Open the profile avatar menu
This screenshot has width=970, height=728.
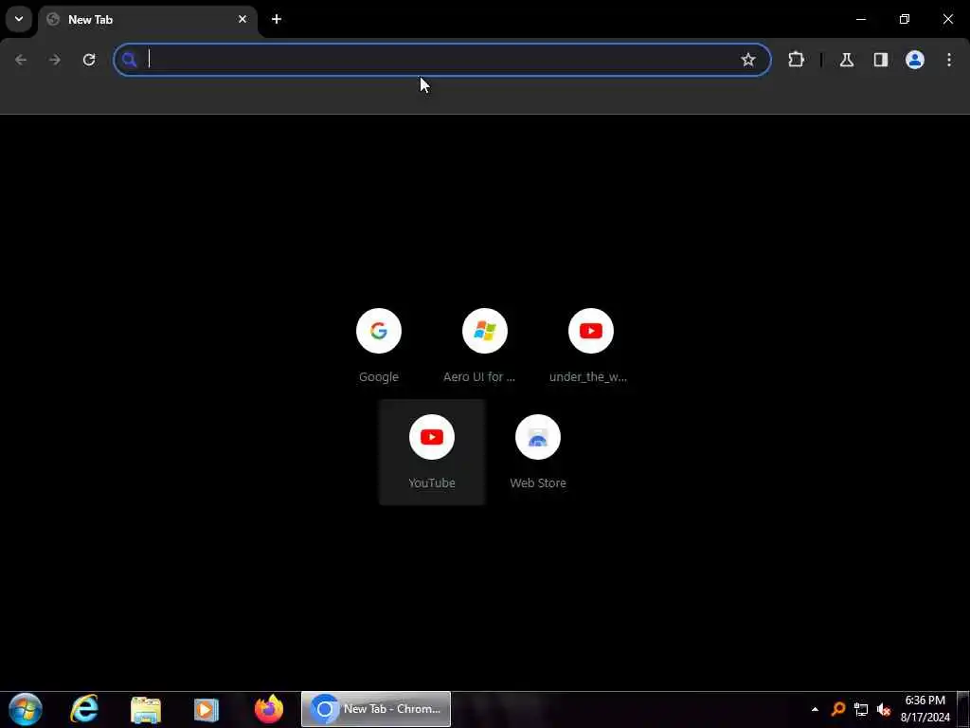(x=915, y=60)
